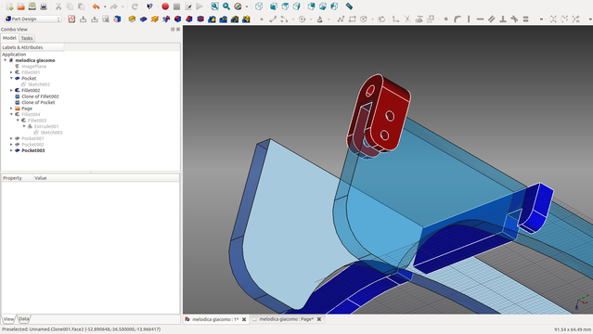The width and height of the screenshot is (593, 334).
Task: Expand the Fillet002 tree node
Action: pyautogui.click(x=11, y=90)
